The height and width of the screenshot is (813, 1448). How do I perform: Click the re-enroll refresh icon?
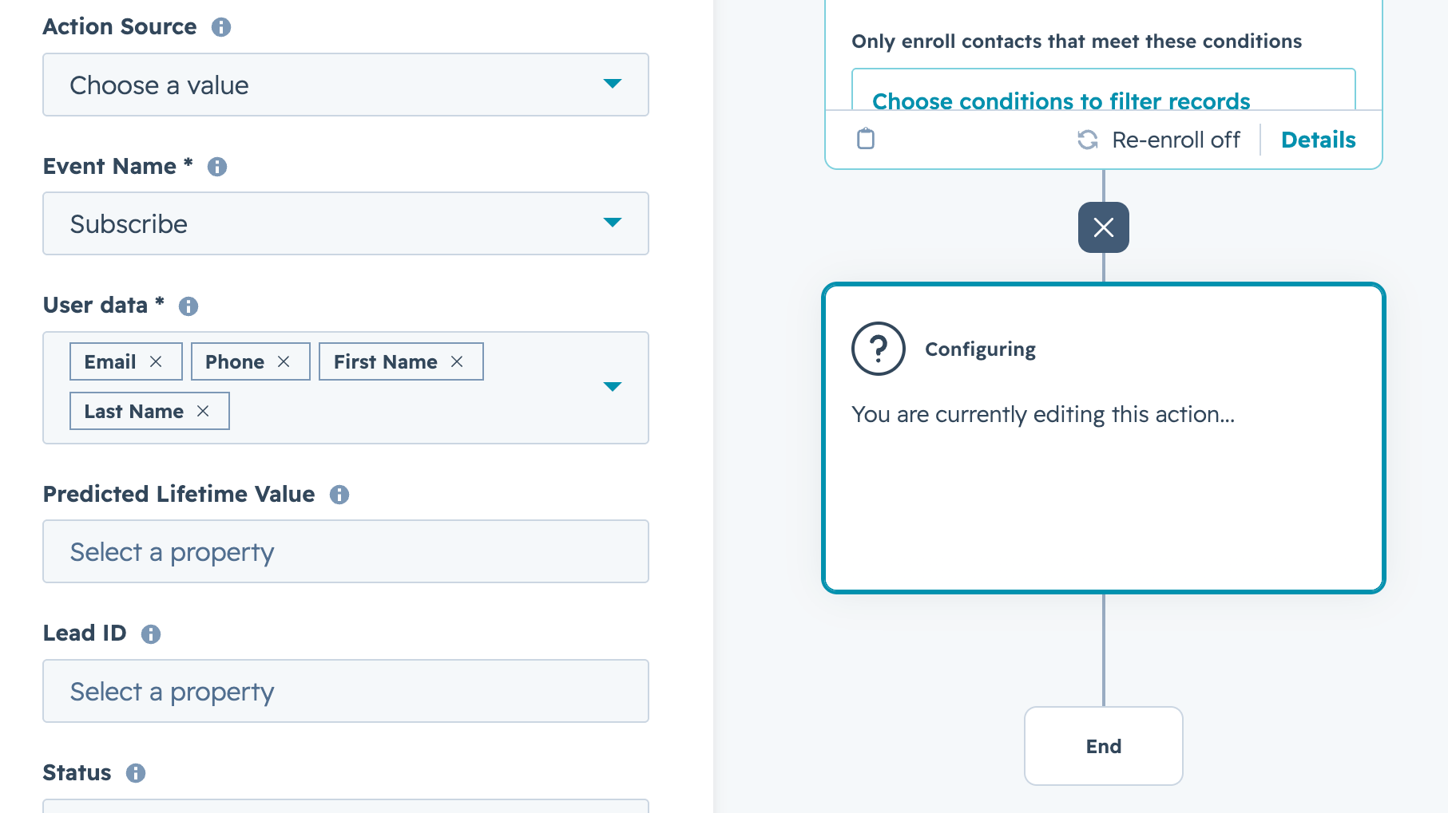(x=1088, y=140)
